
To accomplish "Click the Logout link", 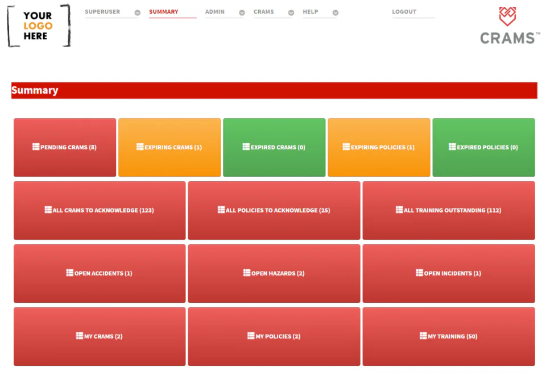I will point(404,11).
